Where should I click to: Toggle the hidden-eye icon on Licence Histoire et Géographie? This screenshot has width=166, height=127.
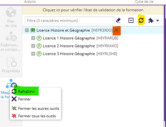tap(116, 30)
